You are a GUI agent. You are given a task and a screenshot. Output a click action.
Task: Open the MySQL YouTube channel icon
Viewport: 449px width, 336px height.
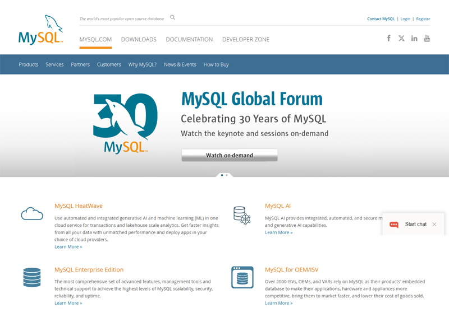[427, 38]
